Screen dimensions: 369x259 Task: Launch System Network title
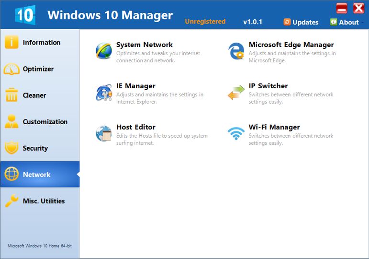(144, 45)
